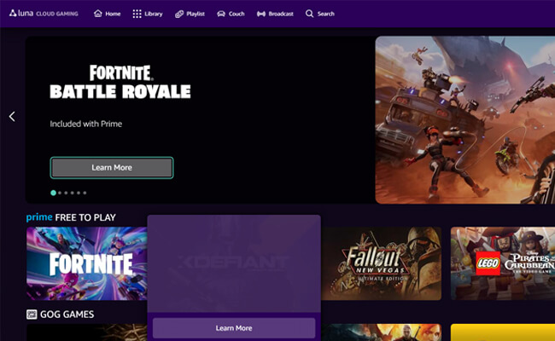
Task: Click the Broadcast icon
Action: coord(261,14)
